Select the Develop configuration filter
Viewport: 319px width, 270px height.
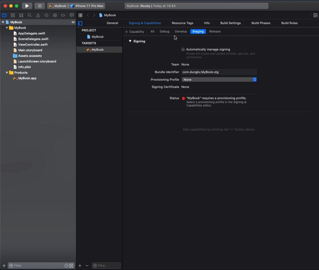tap(181, 32)
